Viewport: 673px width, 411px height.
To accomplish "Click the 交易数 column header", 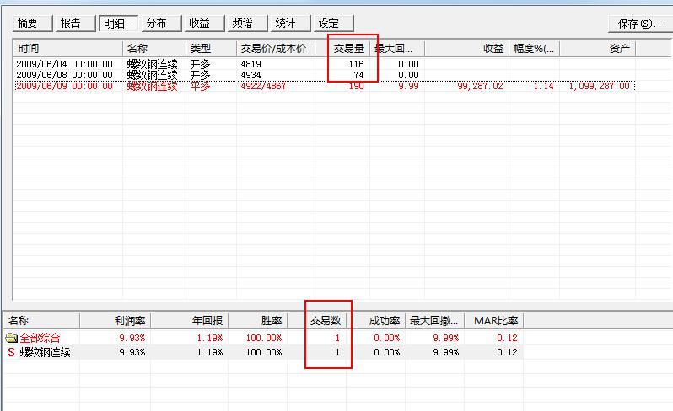I will point(317,321).
